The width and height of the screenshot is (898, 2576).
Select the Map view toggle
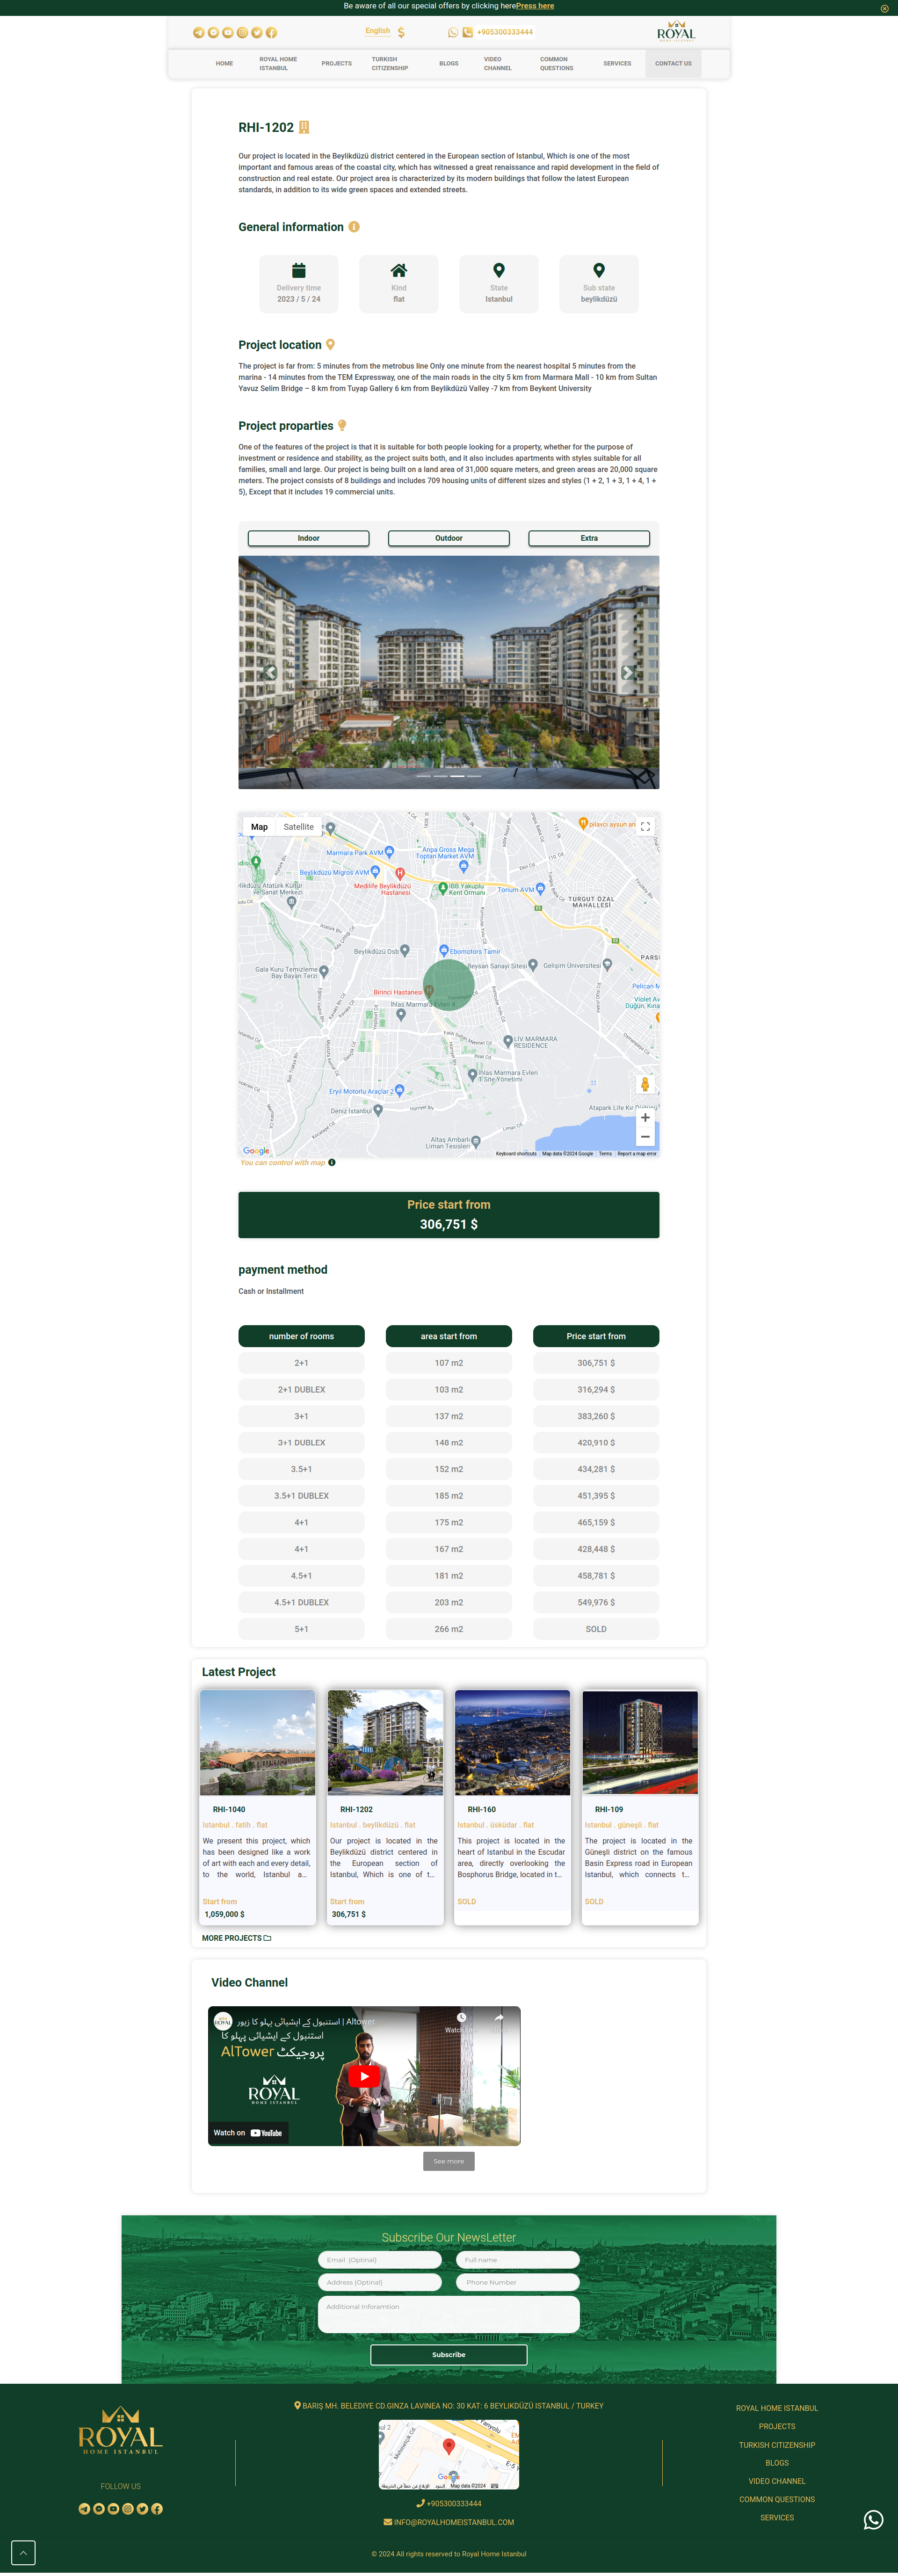259,827
